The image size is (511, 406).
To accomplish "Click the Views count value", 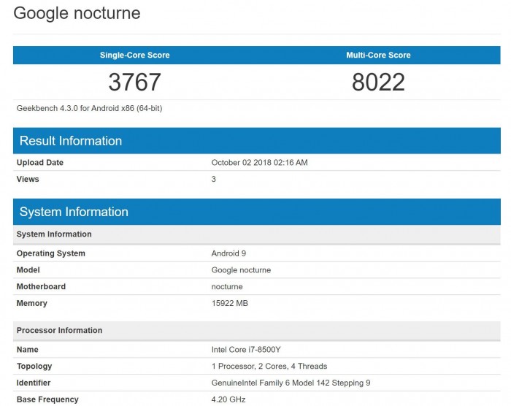I will pyautogui.click(x=213, y=179).
